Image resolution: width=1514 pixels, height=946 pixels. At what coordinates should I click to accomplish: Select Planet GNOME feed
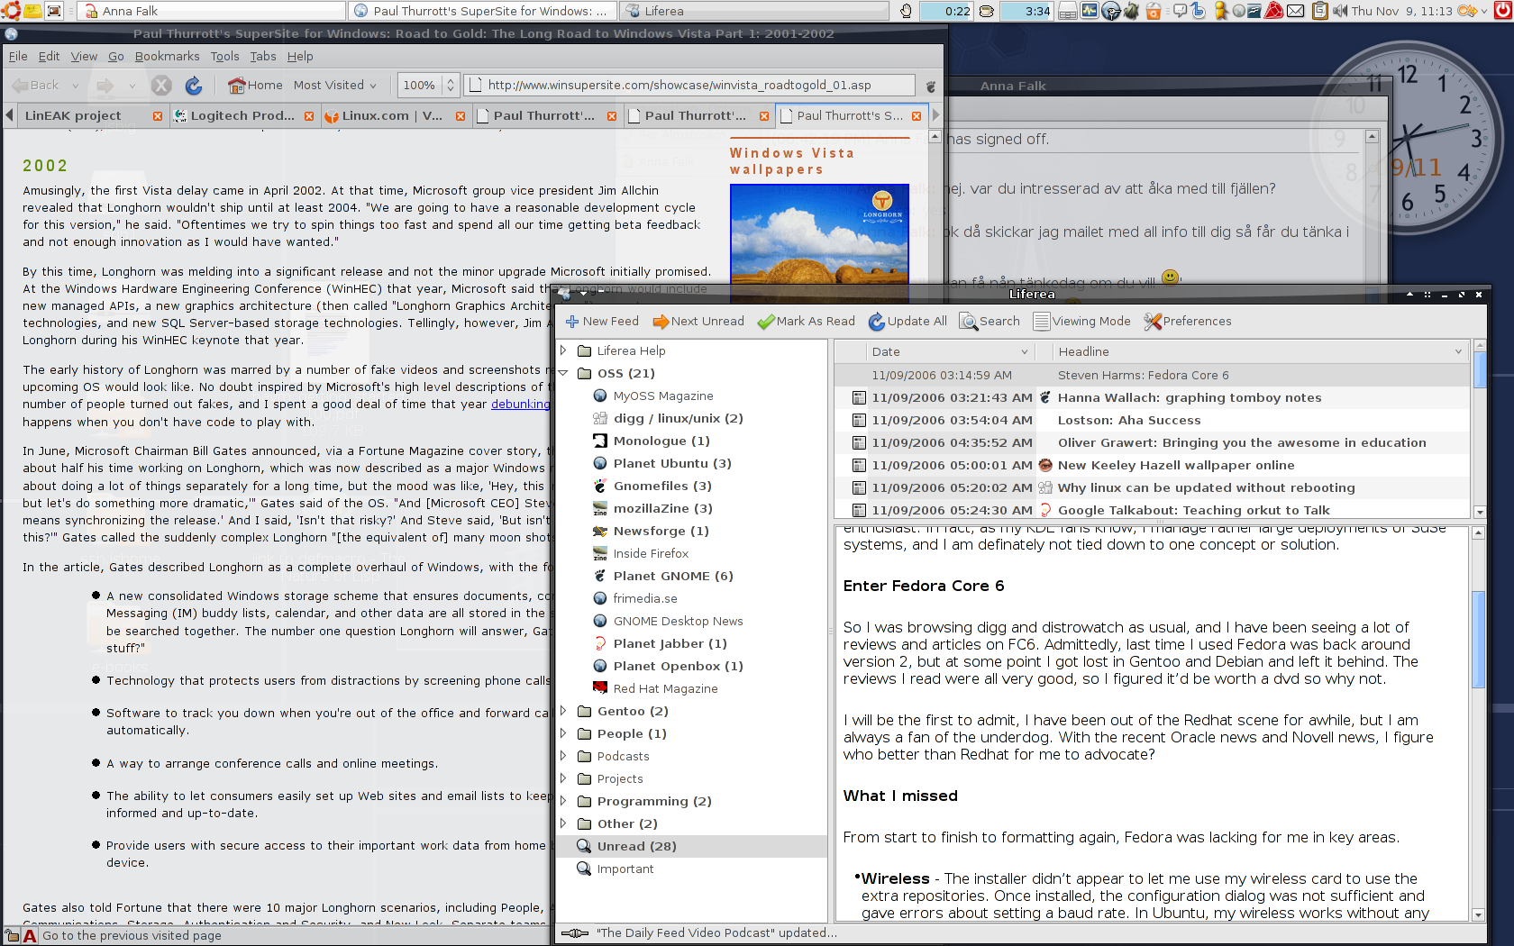point(672,576)
